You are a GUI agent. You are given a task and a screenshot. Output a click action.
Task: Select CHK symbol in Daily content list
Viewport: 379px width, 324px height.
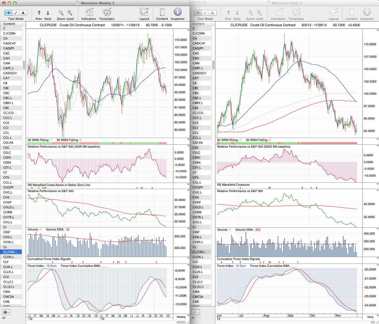pos(196,197)
